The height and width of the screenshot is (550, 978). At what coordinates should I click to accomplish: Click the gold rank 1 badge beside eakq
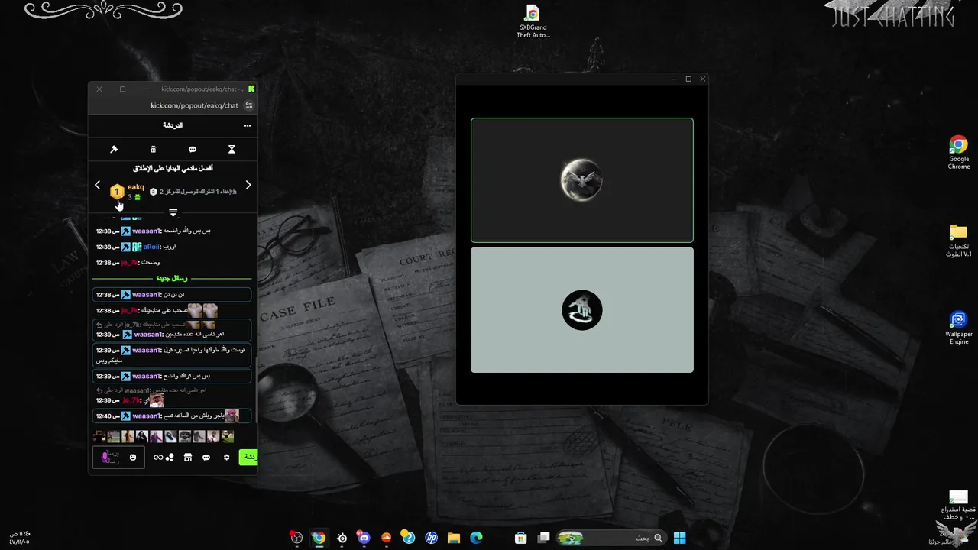click(x=117, y=191)
